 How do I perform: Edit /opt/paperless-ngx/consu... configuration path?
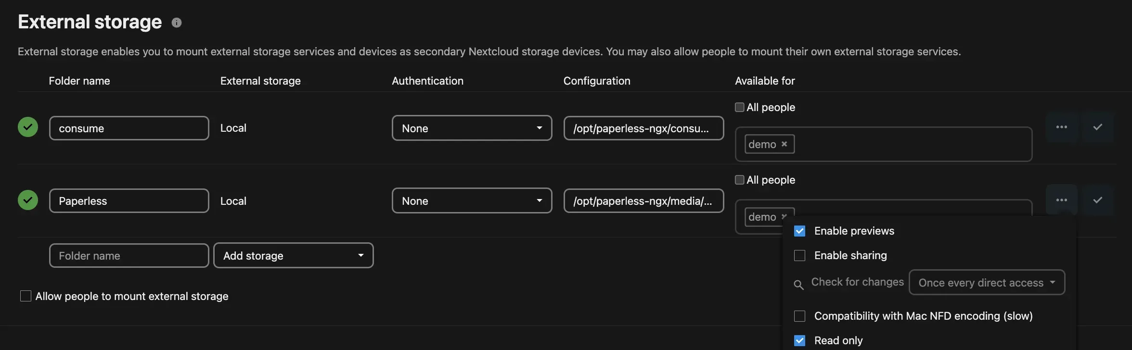(x=643, y=128)
